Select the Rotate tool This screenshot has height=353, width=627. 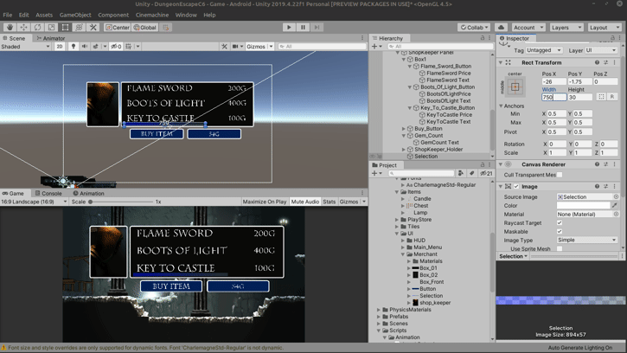[37, 27]
